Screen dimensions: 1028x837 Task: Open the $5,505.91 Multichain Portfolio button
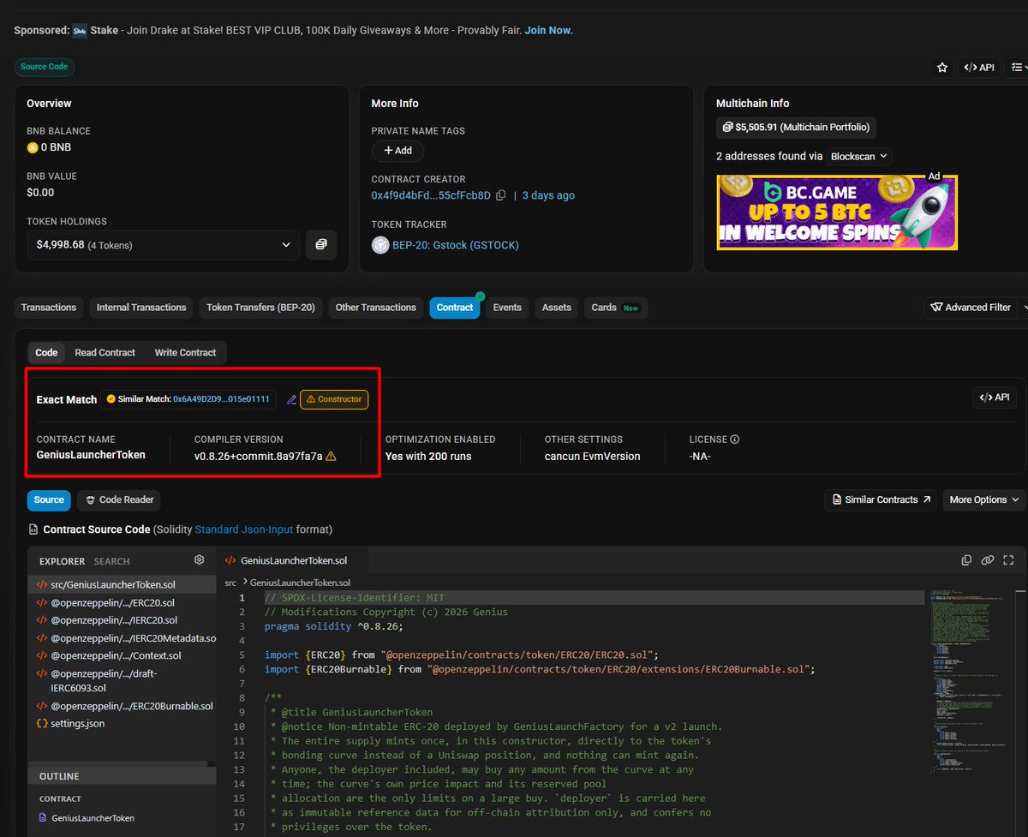click(796, 128)
